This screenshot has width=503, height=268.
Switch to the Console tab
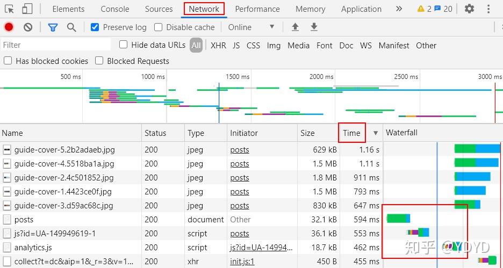[x=114, y=9]
